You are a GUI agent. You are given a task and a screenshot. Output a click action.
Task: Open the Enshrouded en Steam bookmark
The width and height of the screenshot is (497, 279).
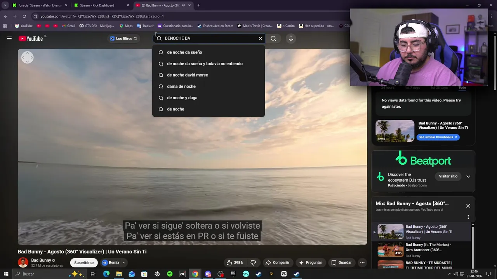pyautogui.click(x=215, y=26)
